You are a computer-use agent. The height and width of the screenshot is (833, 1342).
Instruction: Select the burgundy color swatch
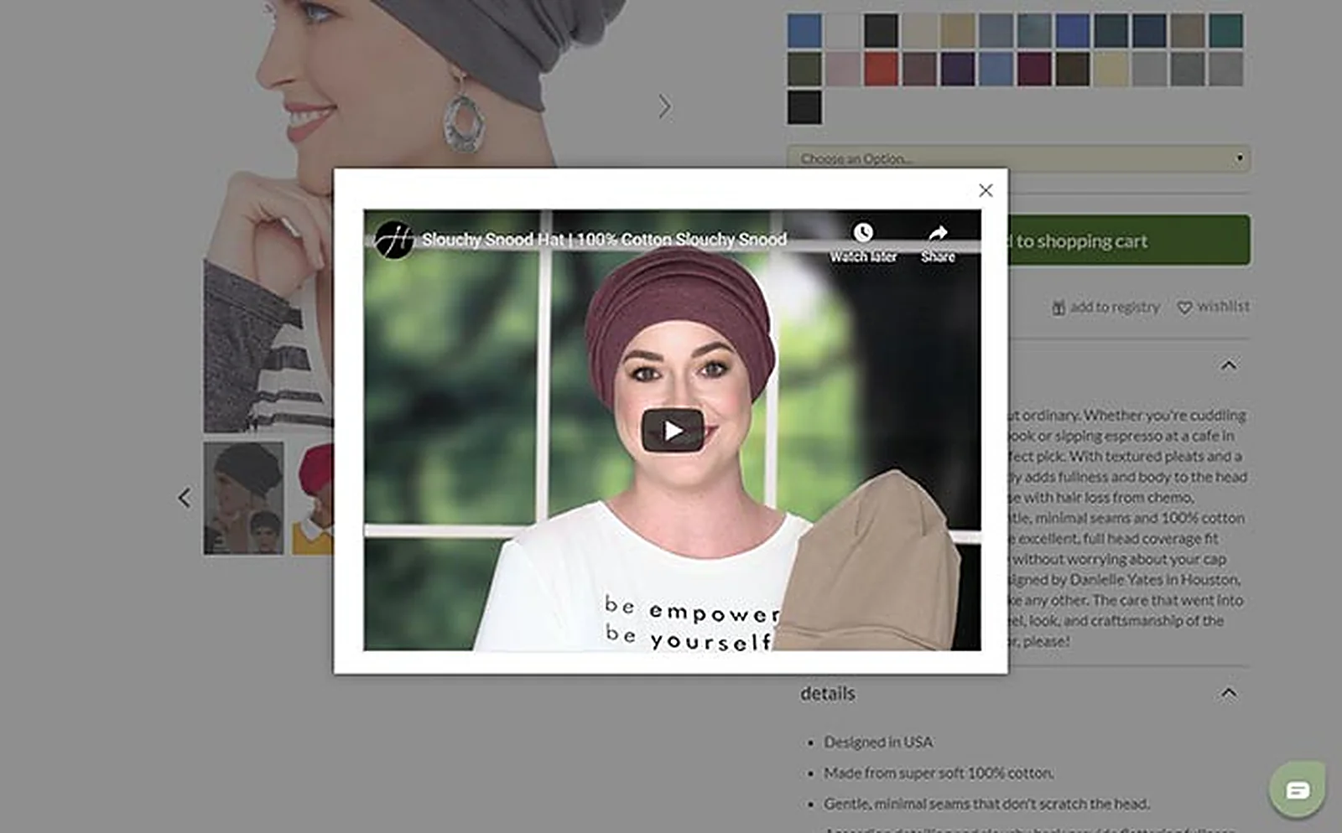(x=1034, y=70)
